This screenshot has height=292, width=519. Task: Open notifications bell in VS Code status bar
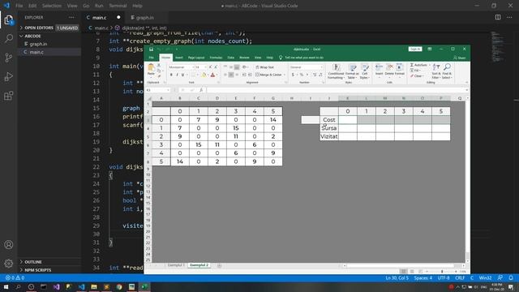click(x=511, y=277)
